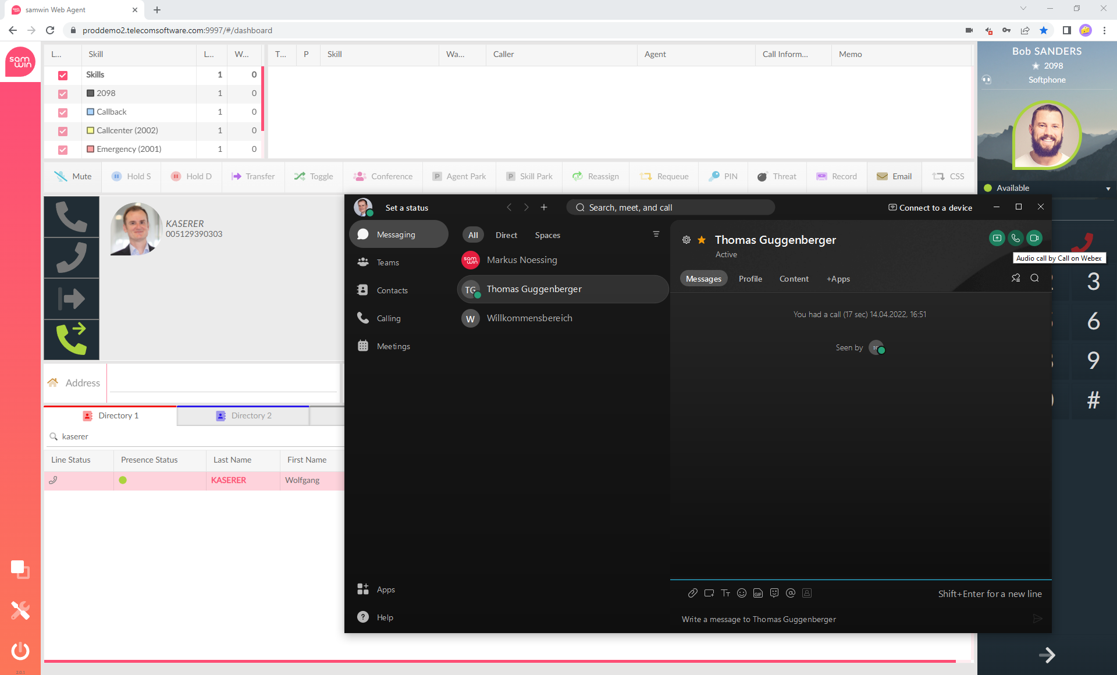The width and height of the screenshot is (1117, 675).
Task: Click the Skill Park button
Action: click(x=529, y=176)
